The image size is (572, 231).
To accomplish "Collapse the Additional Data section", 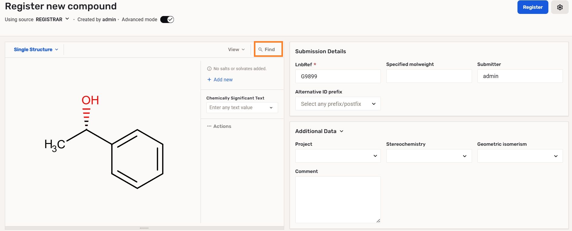I will [x=341, y=131].
